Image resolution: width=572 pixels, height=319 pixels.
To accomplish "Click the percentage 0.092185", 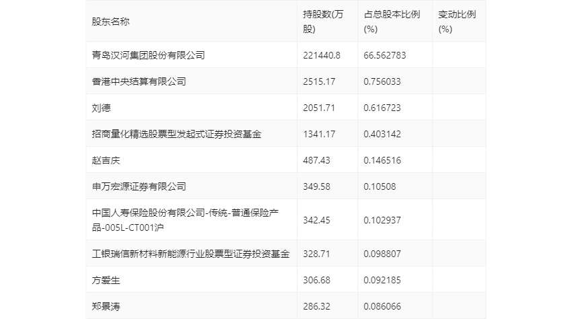I will click(x=382, y=280).
